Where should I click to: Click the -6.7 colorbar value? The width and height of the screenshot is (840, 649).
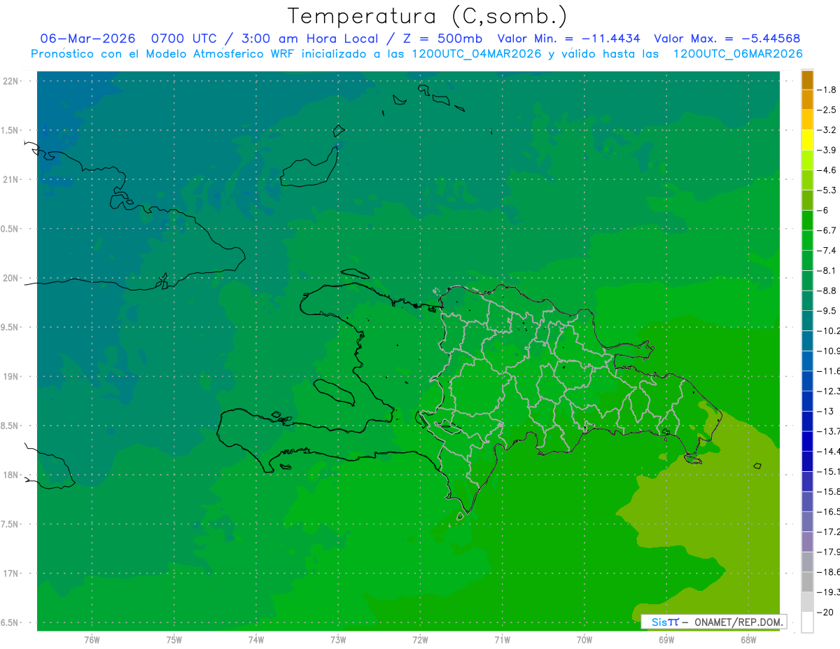pos(827,230)
